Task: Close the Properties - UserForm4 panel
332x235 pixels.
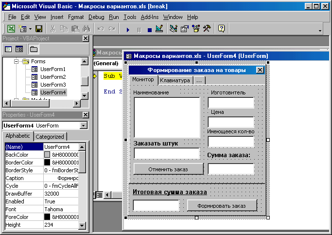Action: pos(86,115)
